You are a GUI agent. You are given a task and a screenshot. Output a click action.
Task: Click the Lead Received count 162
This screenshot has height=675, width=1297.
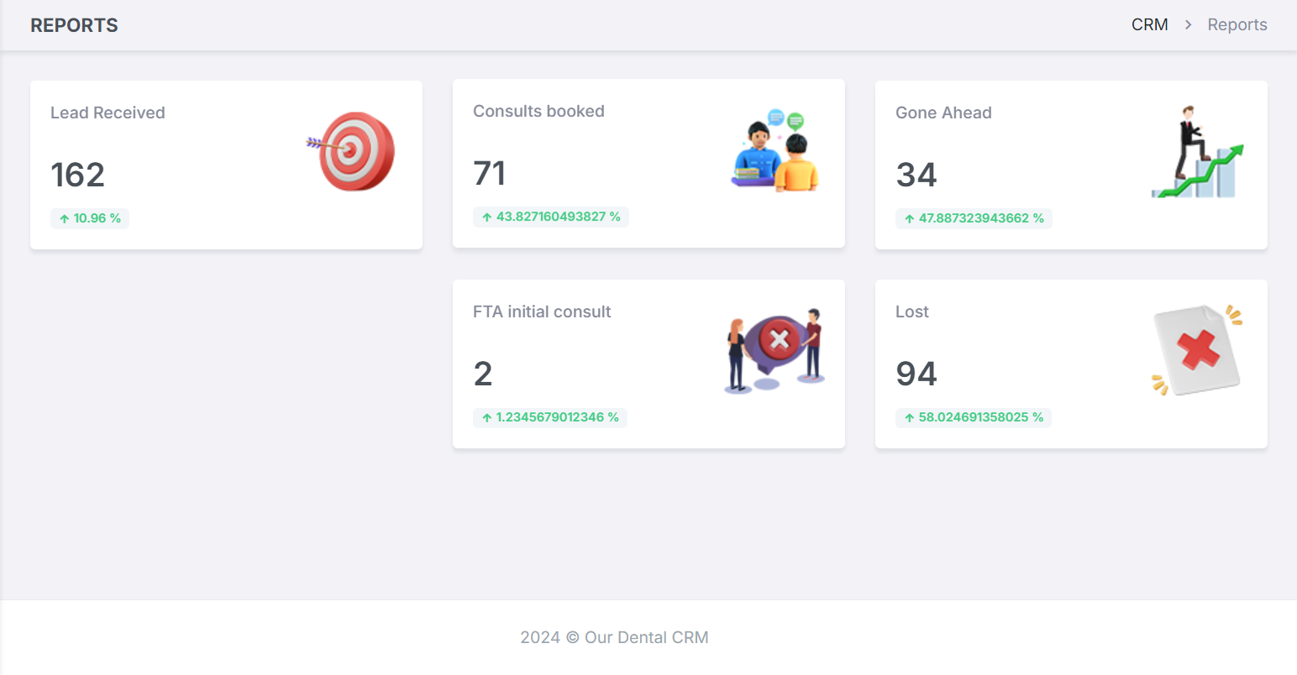point(78,175)
